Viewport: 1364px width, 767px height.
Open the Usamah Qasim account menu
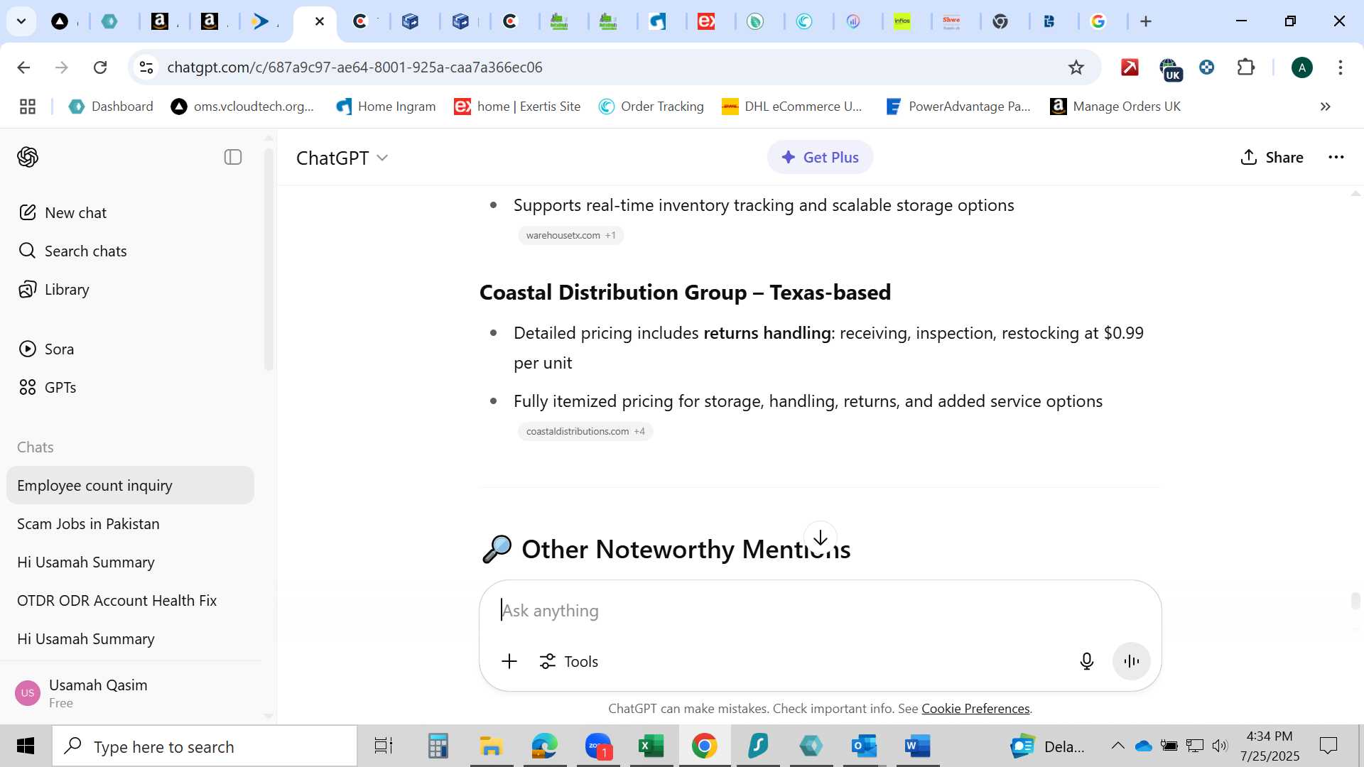(x=130, y=693)
